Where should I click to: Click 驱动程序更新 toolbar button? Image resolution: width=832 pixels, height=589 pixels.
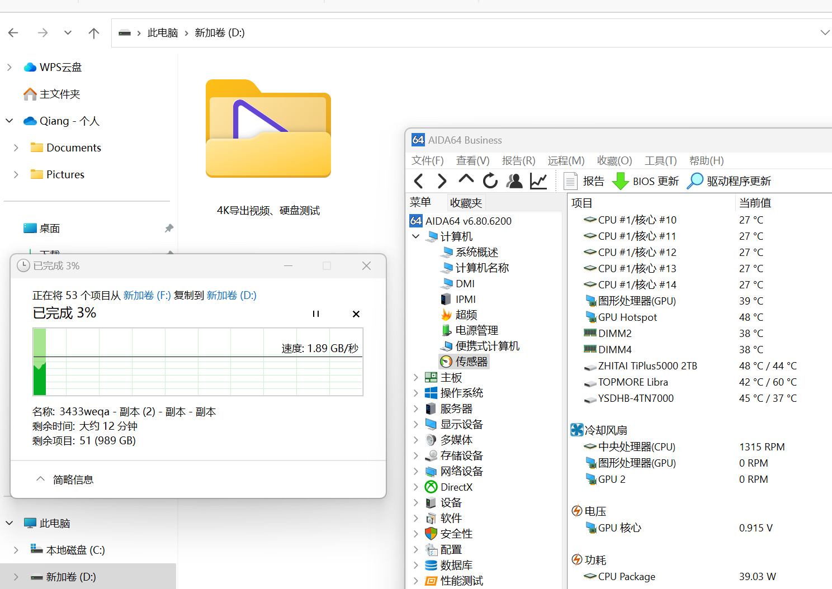point(729,181)
